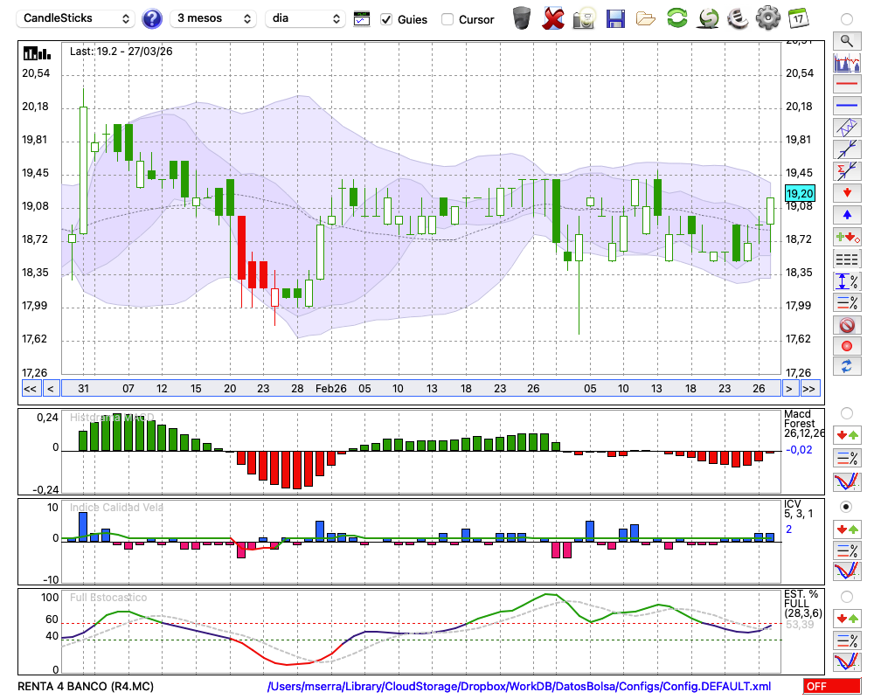Uncheck the Guies checkbox
The height and width of the screenshot is (699, 874).
[x=386, y=19]
